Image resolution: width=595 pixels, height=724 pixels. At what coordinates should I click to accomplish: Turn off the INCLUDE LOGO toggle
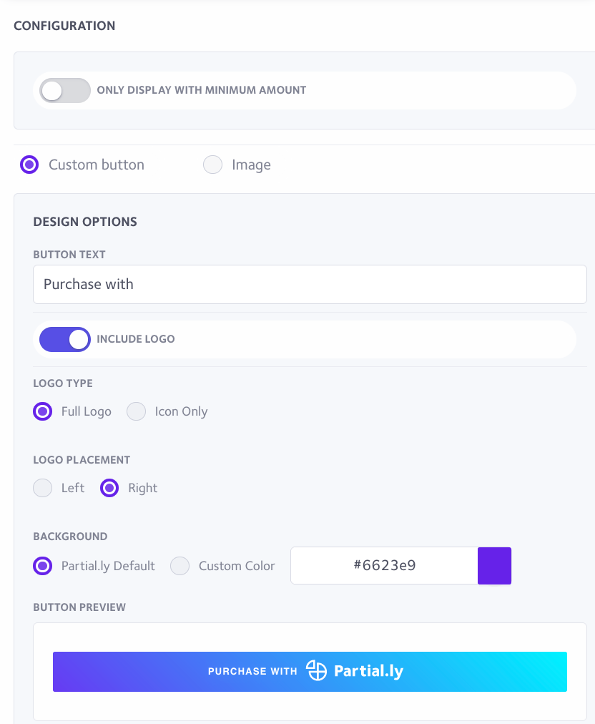click(x=64, y=339)
